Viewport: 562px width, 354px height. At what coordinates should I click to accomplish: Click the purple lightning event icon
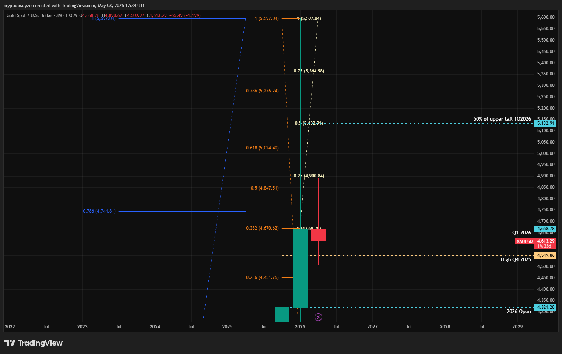319,317
